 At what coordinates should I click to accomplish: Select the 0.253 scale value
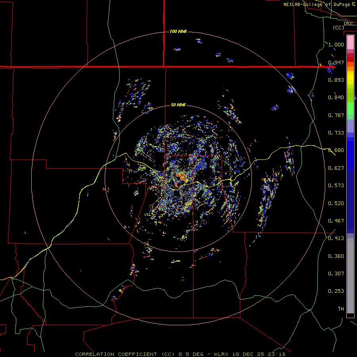(x=336, y=291)
